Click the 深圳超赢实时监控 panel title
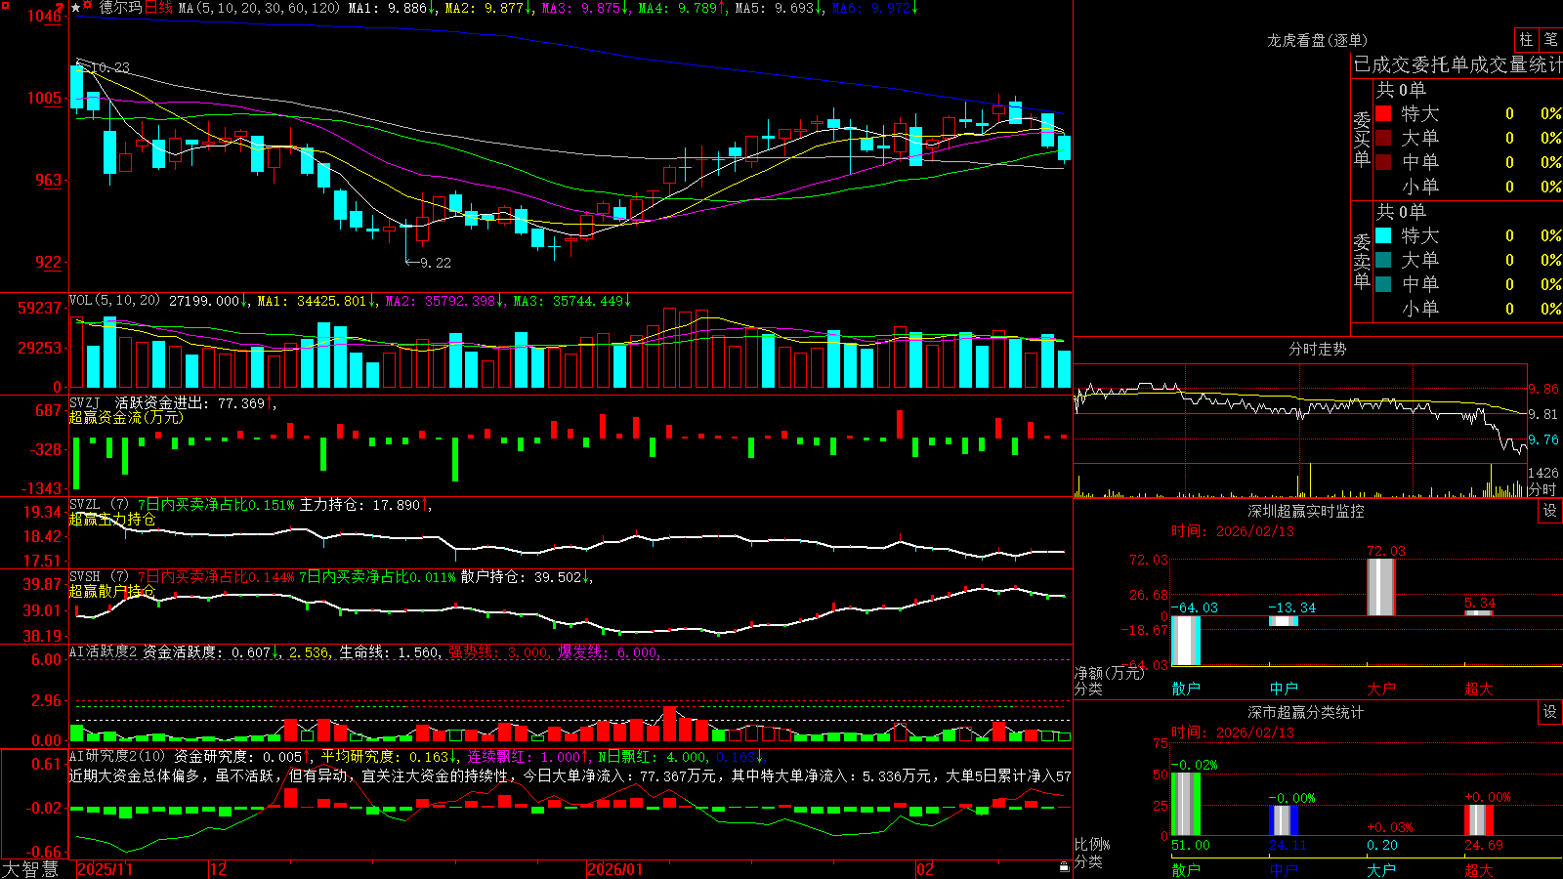 coord(1305,511)
